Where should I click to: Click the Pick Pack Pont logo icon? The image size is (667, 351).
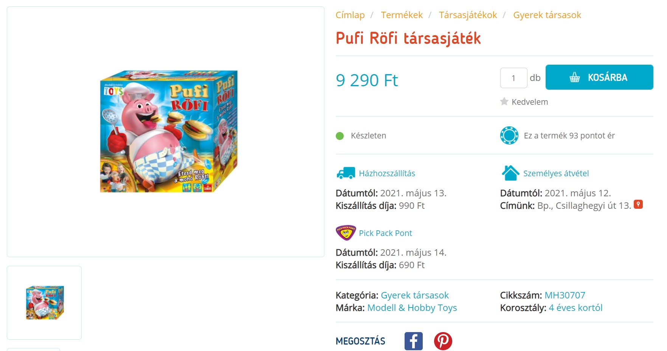[x=346, y=233]
